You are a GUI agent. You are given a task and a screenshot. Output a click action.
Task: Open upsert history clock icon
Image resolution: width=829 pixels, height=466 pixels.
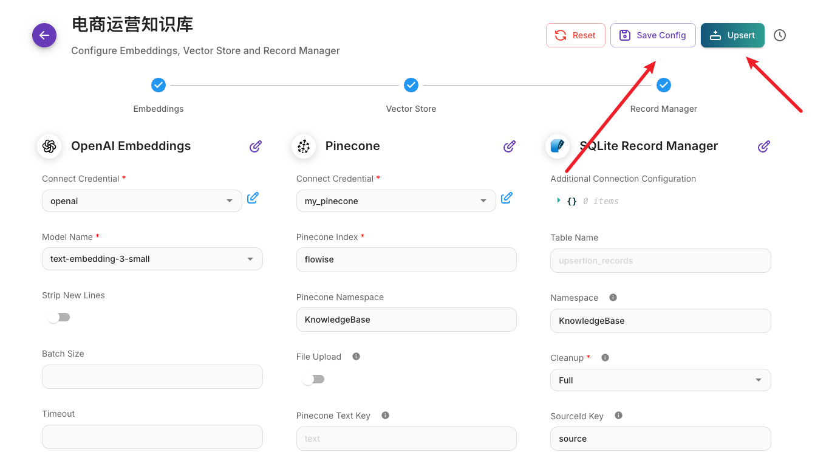pyautogui.click(x=780, y=35)
